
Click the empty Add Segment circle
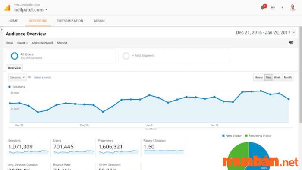click(x=126, y=56)
